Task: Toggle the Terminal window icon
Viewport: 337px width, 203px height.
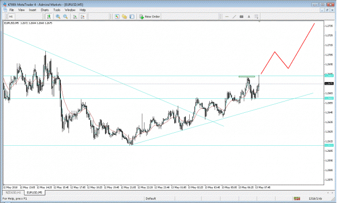Action: [x=132, y=17]
